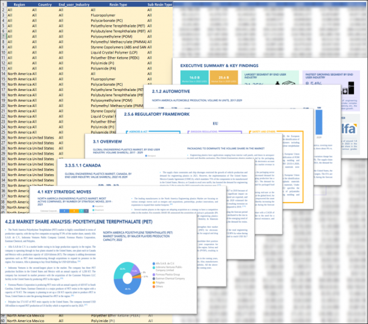The image size is (368, 324).
Task: Click the 16.0 B market size tile
Action: click(x=194, y=78)
